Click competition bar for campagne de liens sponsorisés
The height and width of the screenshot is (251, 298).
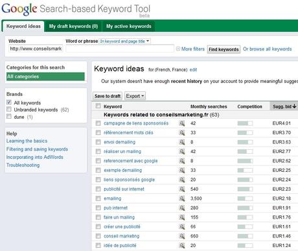pyautogui.click(x=245, y=123)
